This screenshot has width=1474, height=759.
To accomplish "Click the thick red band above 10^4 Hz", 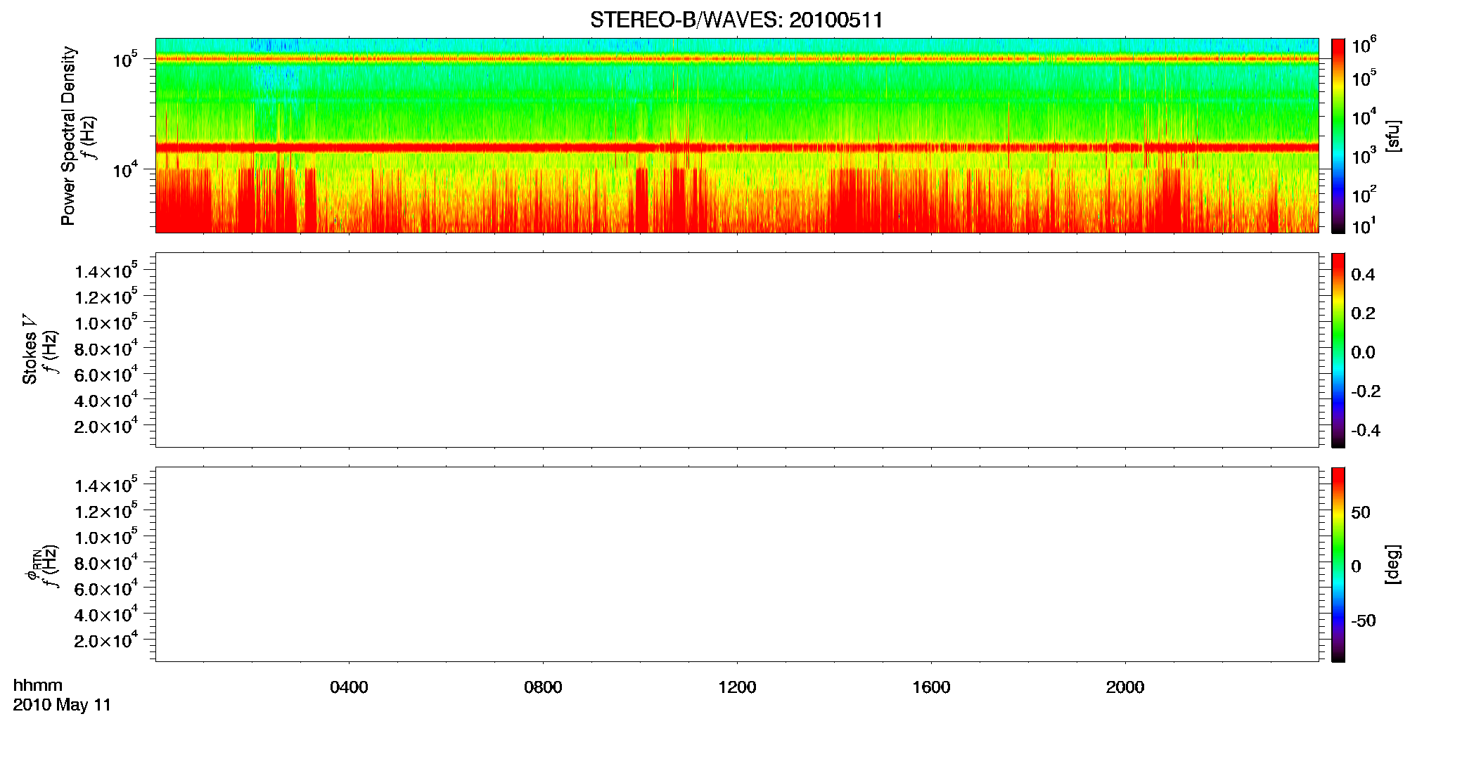I will click(x=737, y=148).
